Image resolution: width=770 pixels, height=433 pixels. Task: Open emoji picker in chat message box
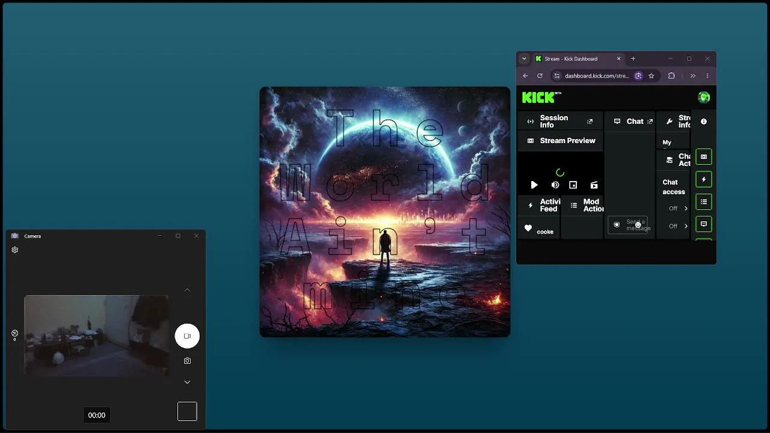click(638, 225)
